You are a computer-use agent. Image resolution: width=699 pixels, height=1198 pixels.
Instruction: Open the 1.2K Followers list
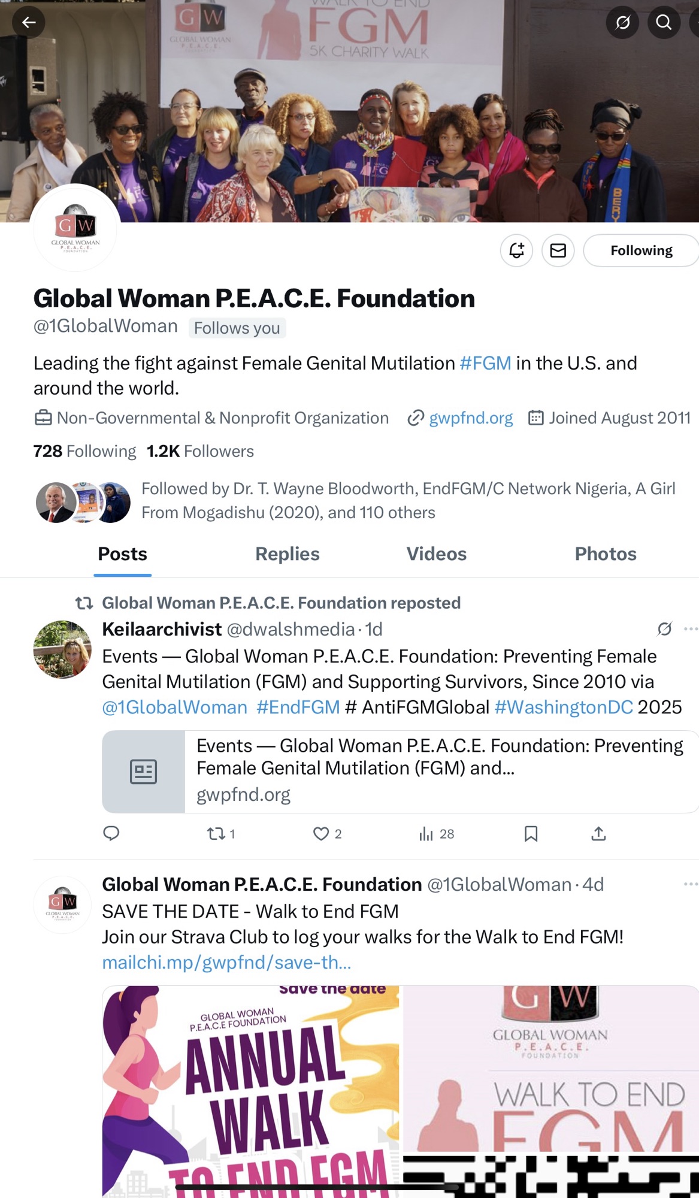[x=201, y=451]
